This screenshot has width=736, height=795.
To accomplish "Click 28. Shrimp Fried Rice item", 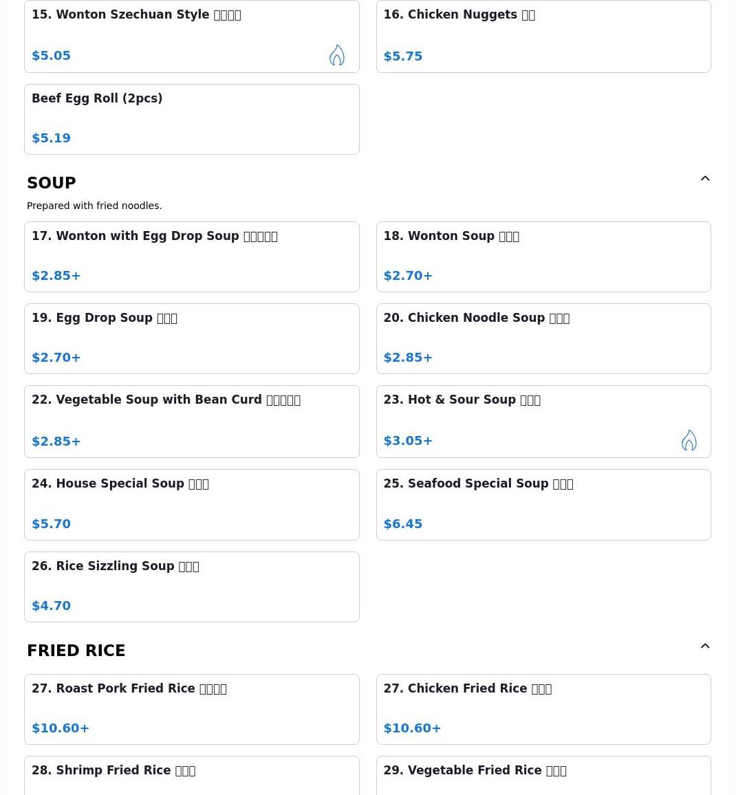I will click(x=191, y=777).
